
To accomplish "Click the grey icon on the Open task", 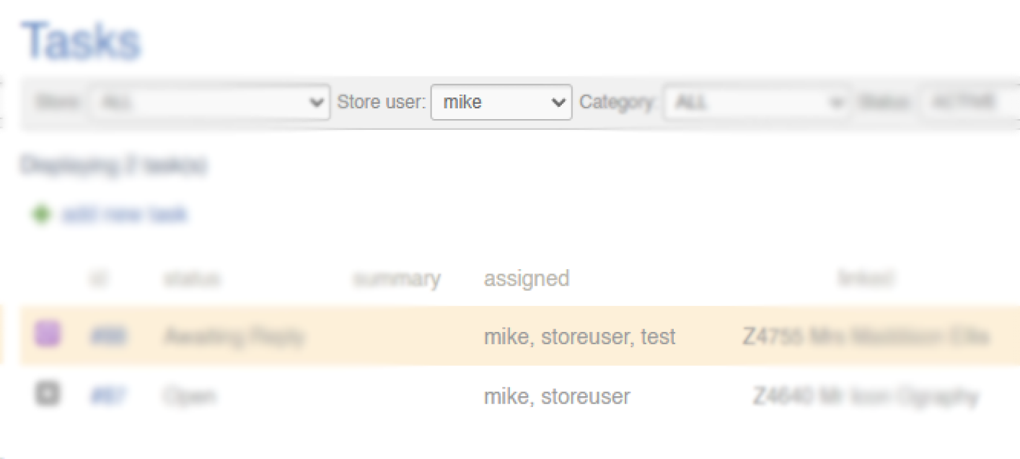I will [48, 394].
